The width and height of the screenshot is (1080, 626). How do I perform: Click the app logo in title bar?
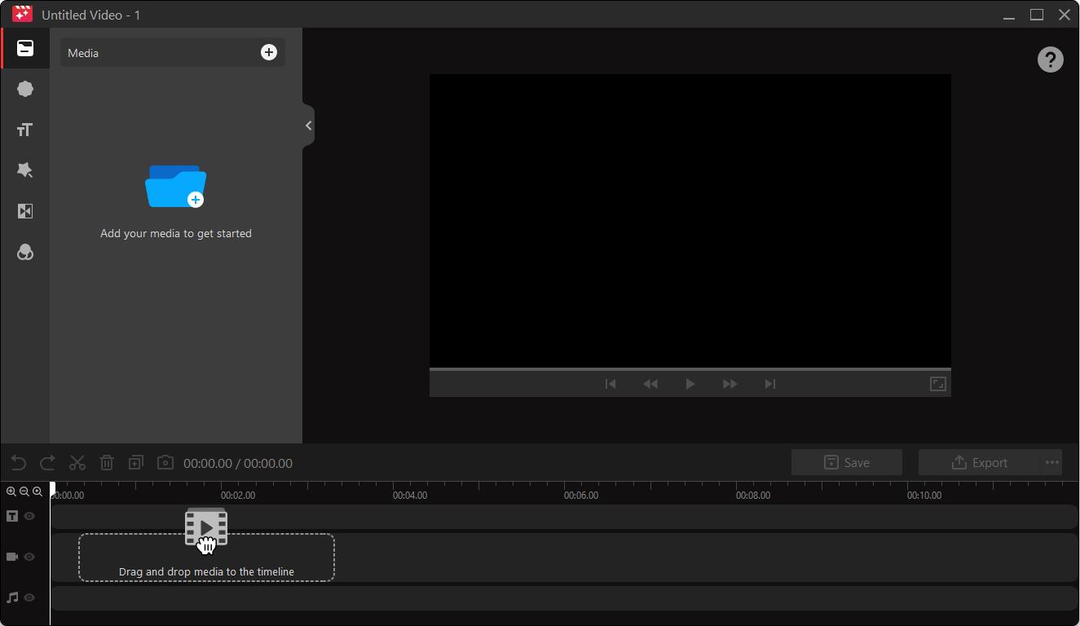[x=22, y=14]
